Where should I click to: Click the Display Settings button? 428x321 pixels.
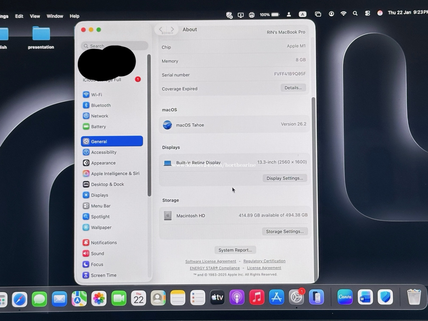(x=284, y=178)
